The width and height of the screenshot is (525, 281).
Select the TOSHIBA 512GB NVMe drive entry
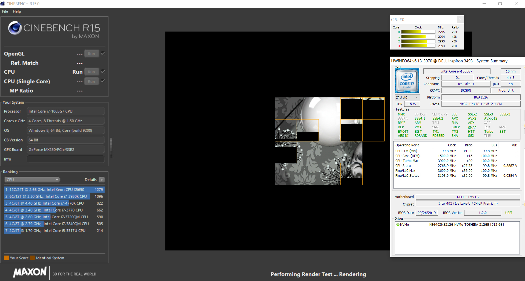(457, 225)
